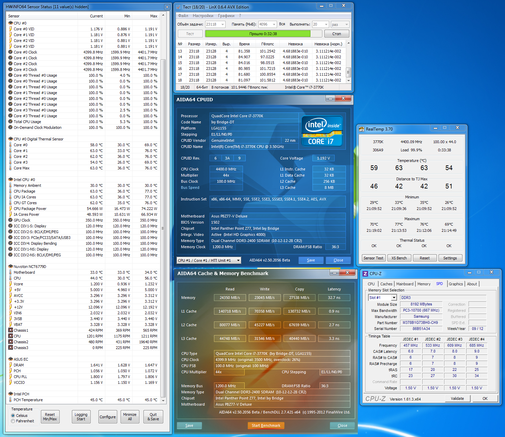Click the CPU Package Power bolt icon

(11, 209)
